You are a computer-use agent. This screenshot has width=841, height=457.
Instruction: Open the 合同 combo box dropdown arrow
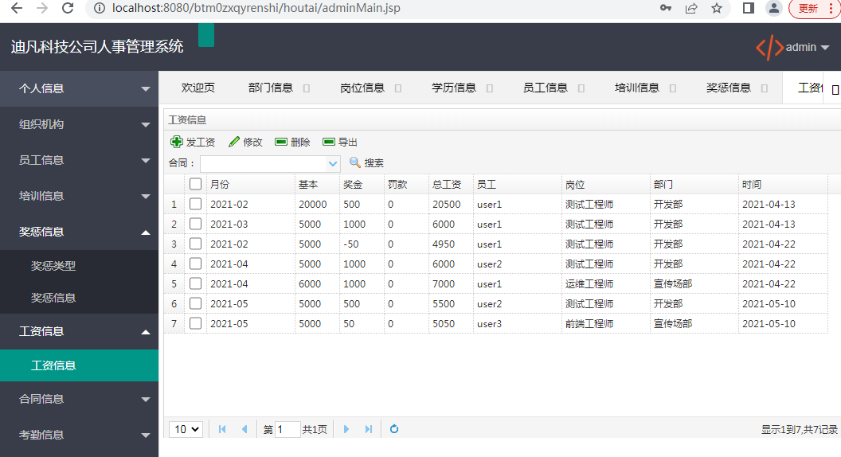click(333, 163)
